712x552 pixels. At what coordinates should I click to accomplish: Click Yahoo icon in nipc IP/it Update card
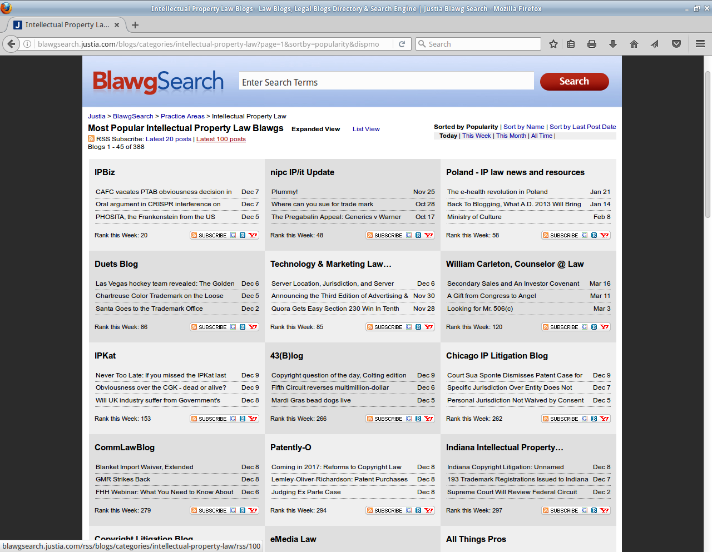[x=429, y=235]
